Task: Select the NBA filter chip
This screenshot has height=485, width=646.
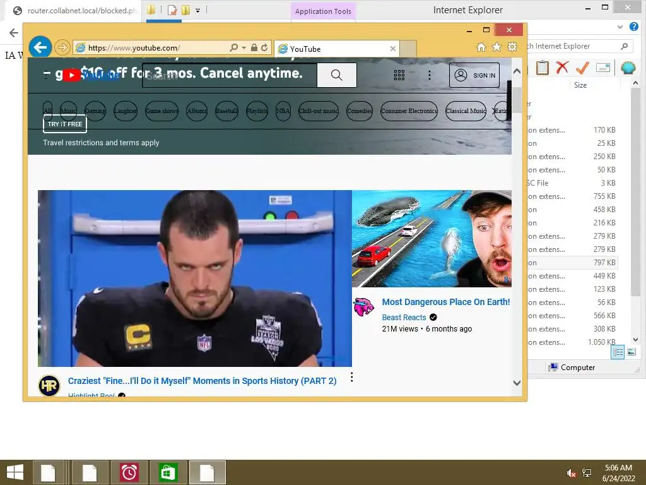Action: (283, 111)
